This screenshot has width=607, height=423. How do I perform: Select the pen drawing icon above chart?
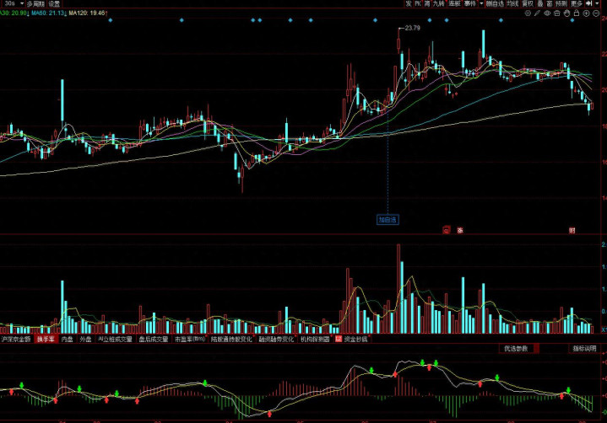[537, 13]
